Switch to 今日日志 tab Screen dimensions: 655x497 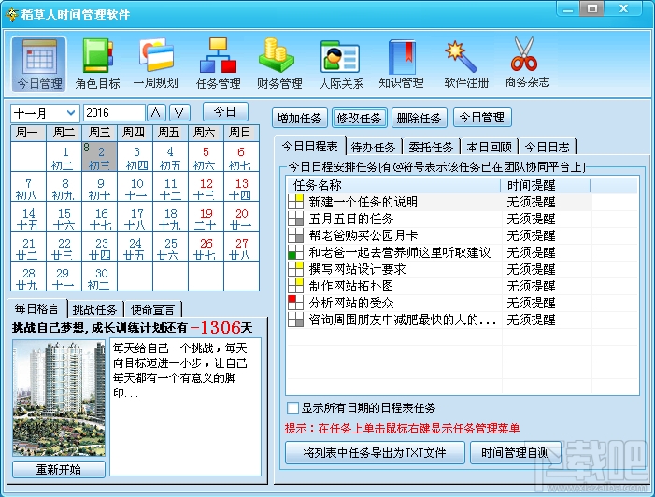coord(547,147)
